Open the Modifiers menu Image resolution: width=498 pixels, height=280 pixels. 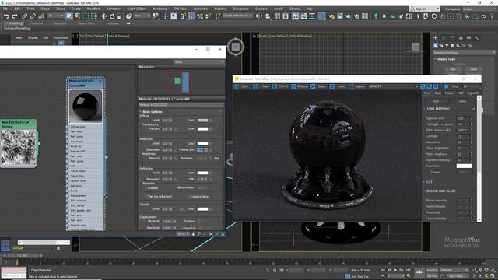coord(93,9)
